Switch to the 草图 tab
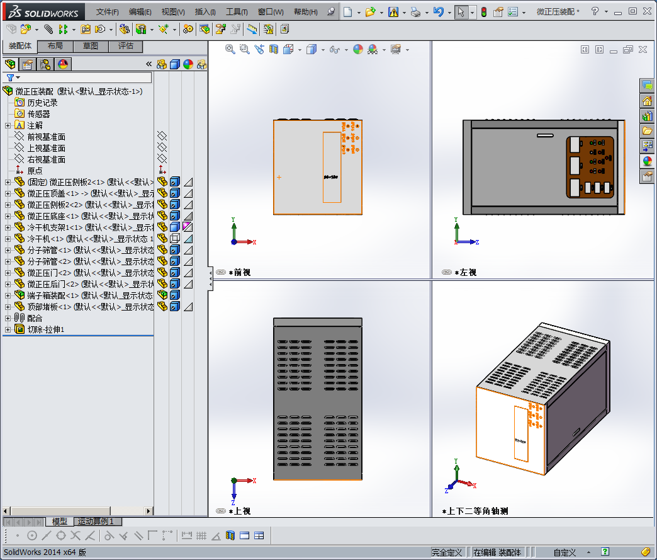The image size is (657, 560). (x=91, y=46)
